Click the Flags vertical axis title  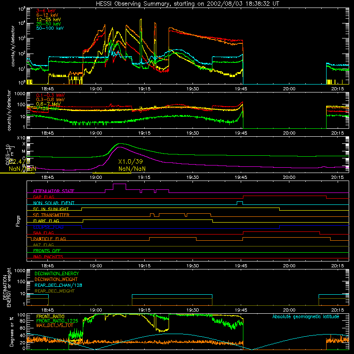pyautogui.click(x=18, y=221)
